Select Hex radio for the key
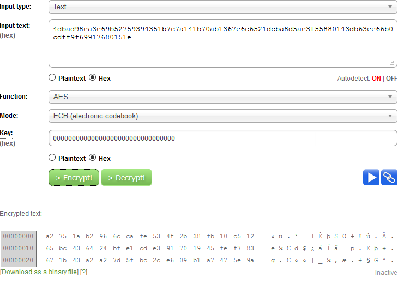The image size is (404, 289). tap(92, 158)
